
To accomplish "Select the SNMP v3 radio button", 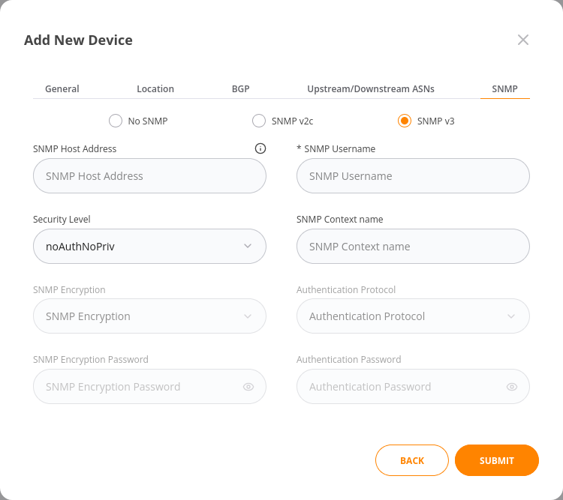I will click(405, 121).
